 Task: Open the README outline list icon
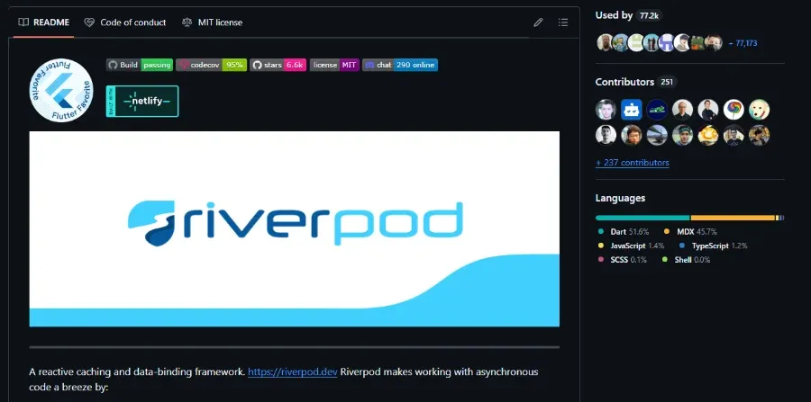pyautogui.click(x=563, y=22)
